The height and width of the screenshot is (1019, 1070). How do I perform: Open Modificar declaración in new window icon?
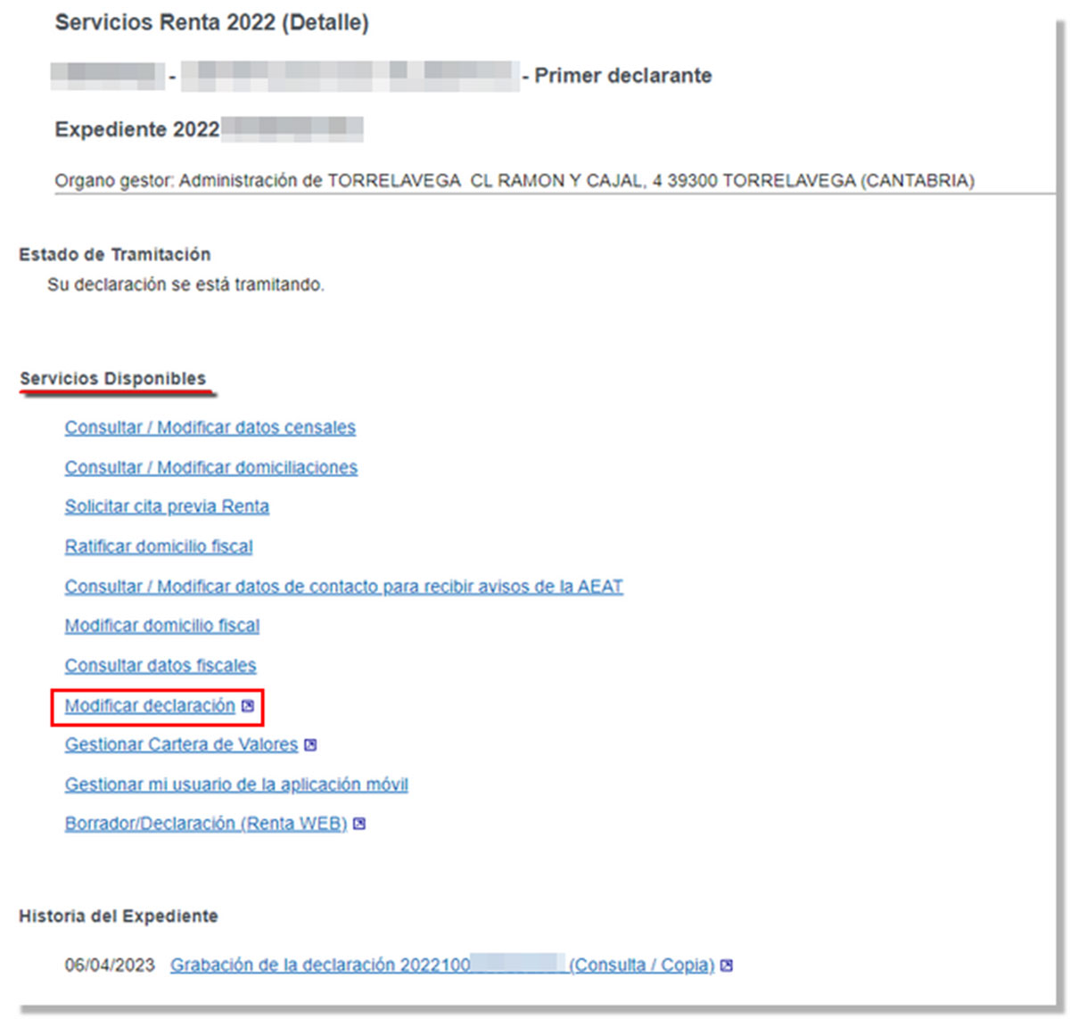point(248,705)
